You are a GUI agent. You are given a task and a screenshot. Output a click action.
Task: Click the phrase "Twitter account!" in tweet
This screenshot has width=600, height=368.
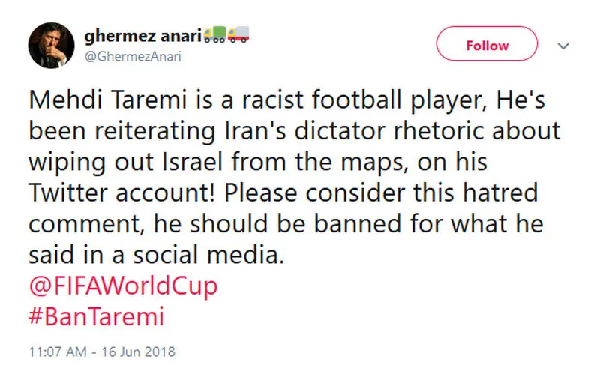click(x=122, y=193)
